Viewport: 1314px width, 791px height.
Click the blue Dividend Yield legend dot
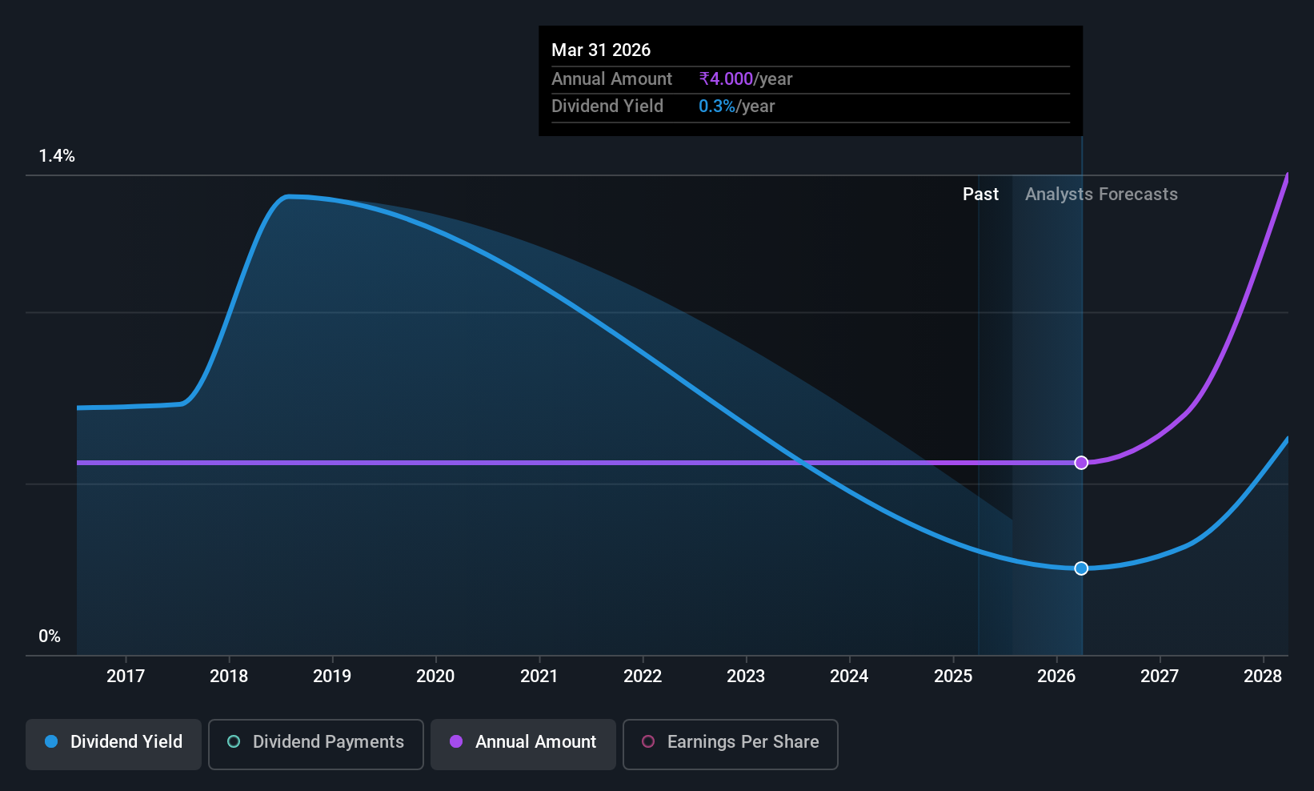click(x=51, y=741)
